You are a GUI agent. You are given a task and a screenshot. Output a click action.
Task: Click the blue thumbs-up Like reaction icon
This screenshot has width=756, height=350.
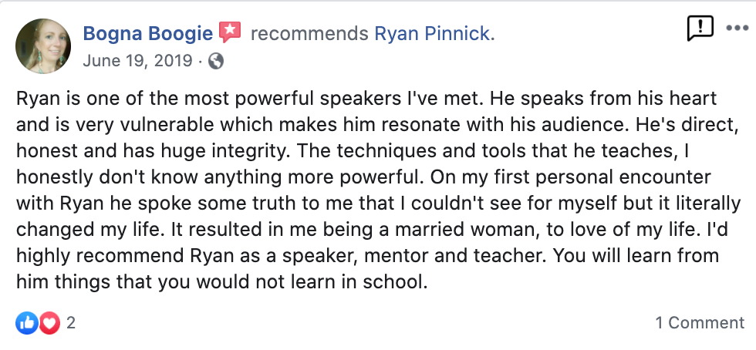tap(27, 322)
